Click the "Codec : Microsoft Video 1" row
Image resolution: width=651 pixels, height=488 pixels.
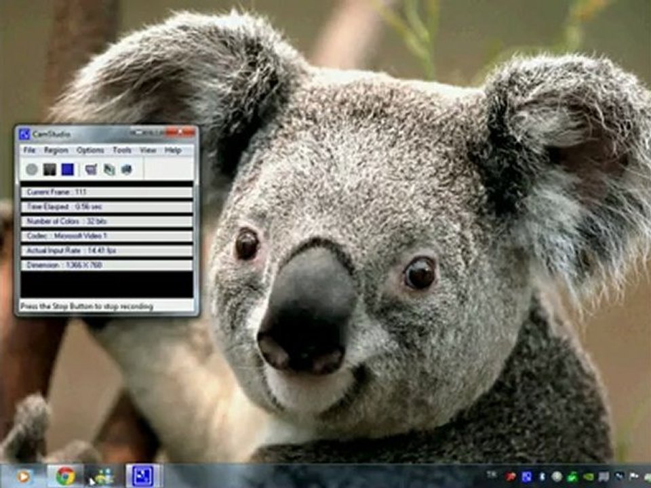106,236
